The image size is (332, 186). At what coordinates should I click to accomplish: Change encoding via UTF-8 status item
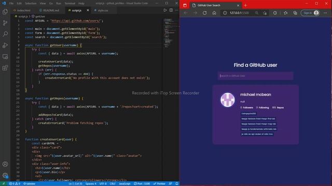[103, 184]
